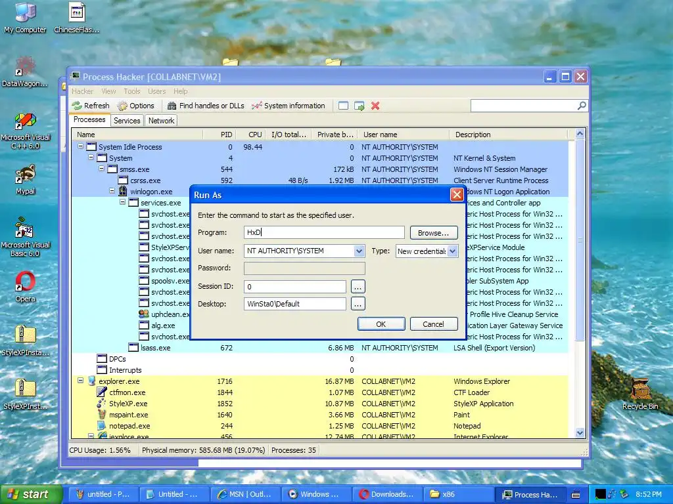This screenshot has height=504, width=673.
Task: Click the find window toolbar icon
Action: (343, 106)
